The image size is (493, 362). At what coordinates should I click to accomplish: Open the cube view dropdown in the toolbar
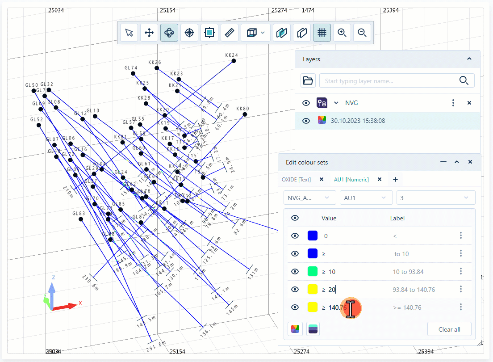click(x=262, y=32)
